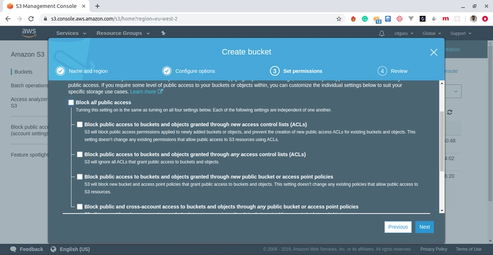493x255 pixels.
Task: Click the dialog scrollbar up arrow
Action: pyautogui.click(x=441, y=83)
